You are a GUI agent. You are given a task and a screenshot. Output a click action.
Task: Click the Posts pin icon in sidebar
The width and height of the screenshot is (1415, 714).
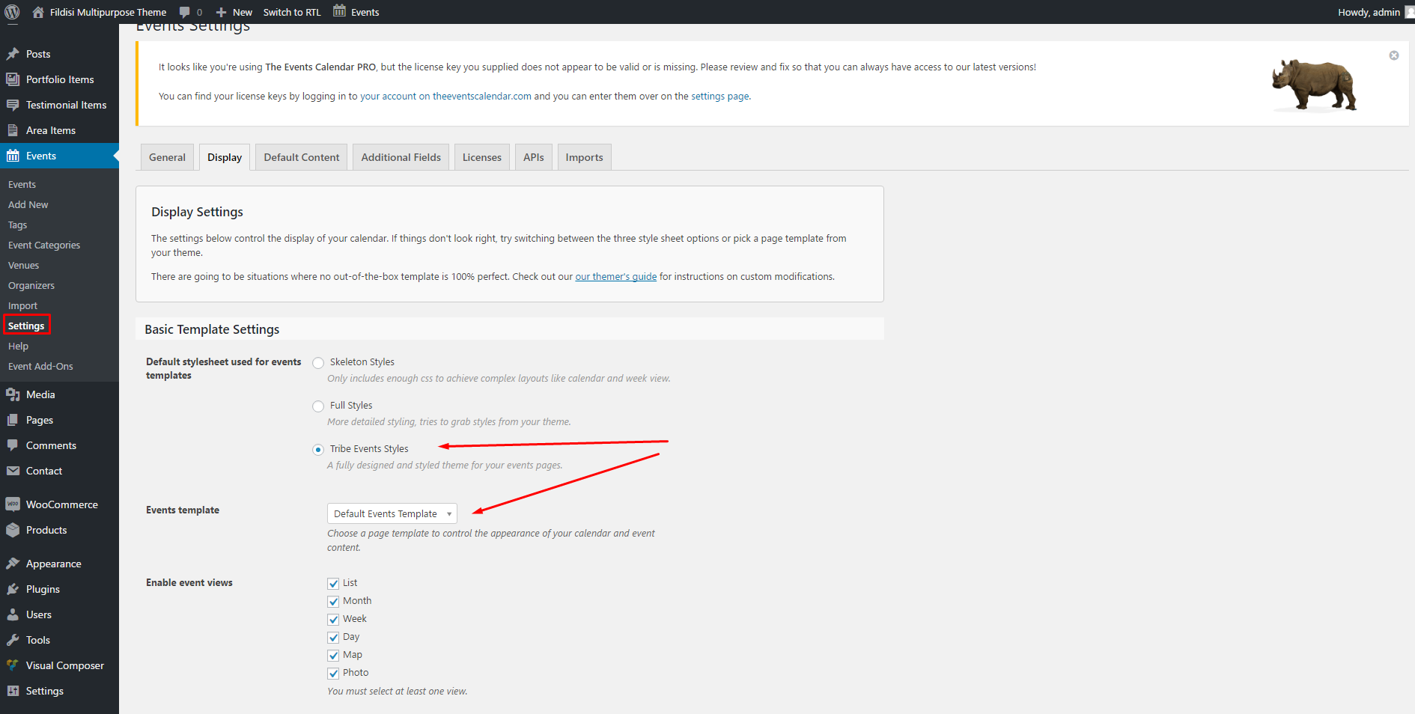click(x=13, y=54)
